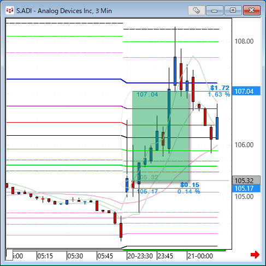Click the lowest red candlestick before session gap
The height and width of the screenshot is (266, 266).
tap(121, 230)
